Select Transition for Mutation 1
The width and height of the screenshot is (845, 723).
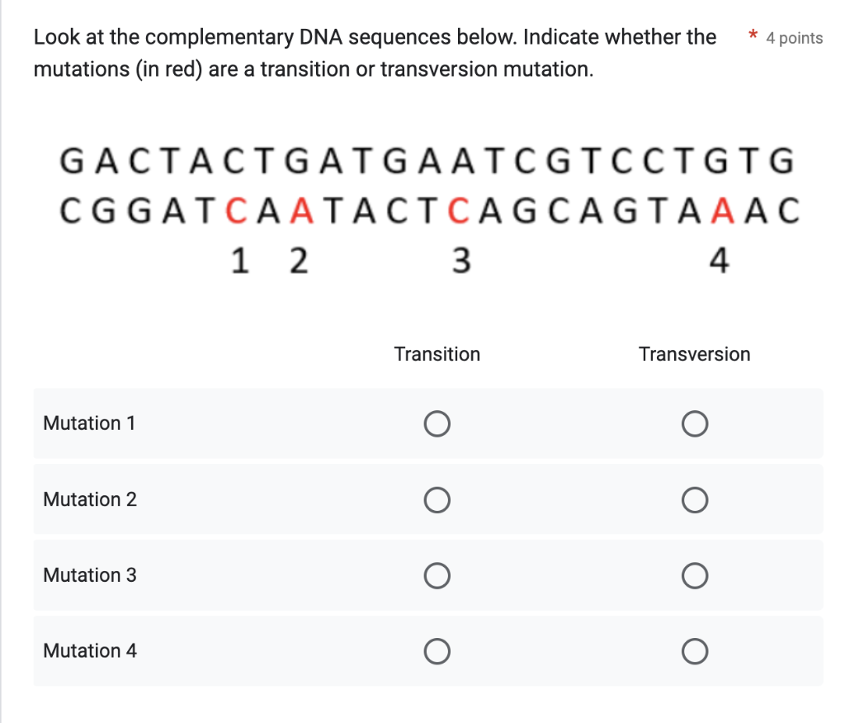[x=437, y=423]
